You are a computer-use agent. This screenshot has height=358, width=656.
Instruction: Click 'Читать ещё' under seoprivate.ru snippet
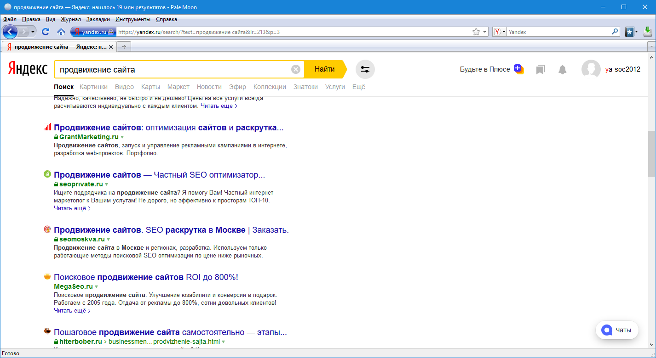click(72, 208)
